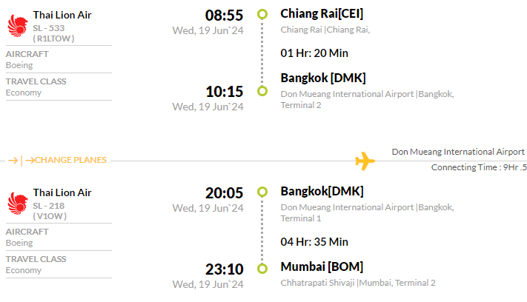Click the Bangkok [DMK] arrival heading
The image size is (527, 302).
click(323, 78)
